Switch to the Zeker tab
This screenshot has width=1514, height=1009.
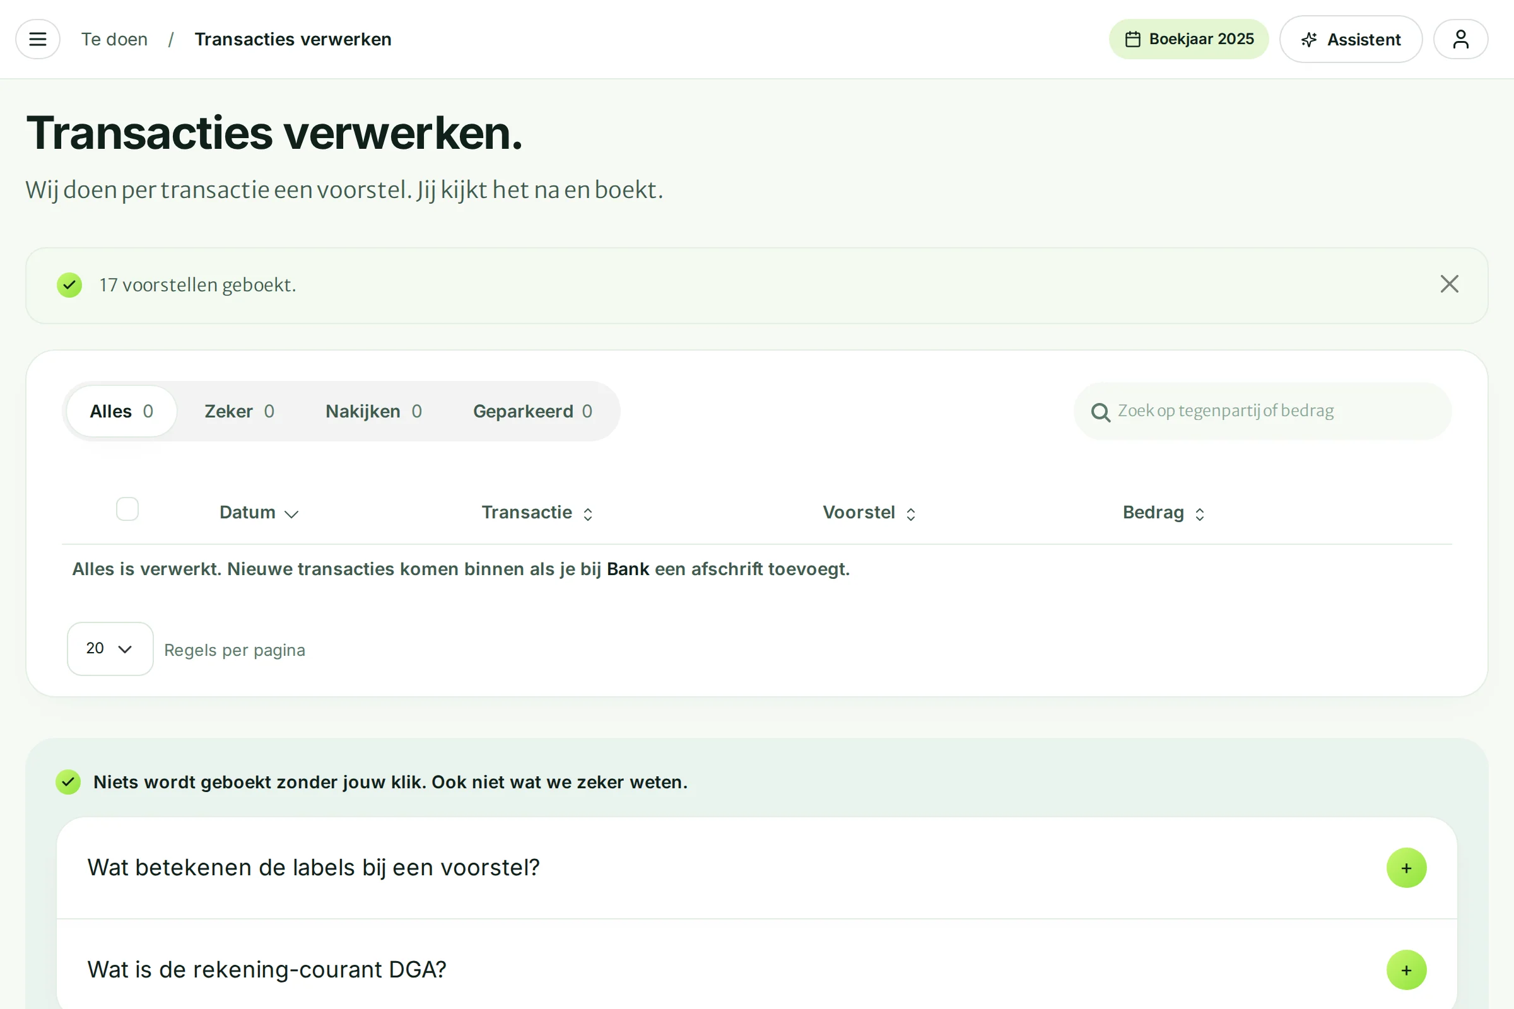(x=239, y=411)
